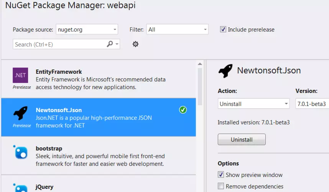Select the Newtonsoft.Json package row title
This screenshot has width=329, height=192.
[x=59, y=110]
